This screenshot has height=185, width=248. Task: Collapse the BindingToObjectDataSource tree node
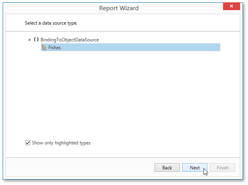pyautogui.click(x=29, y=39)
